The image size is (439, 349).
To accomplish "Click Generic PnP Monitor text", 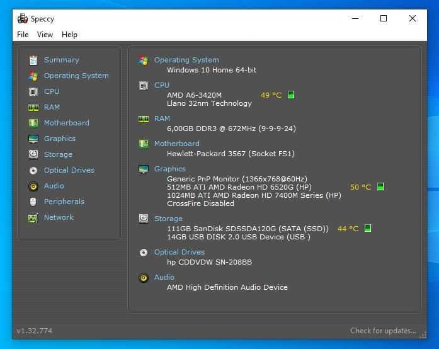I will 237,179.
